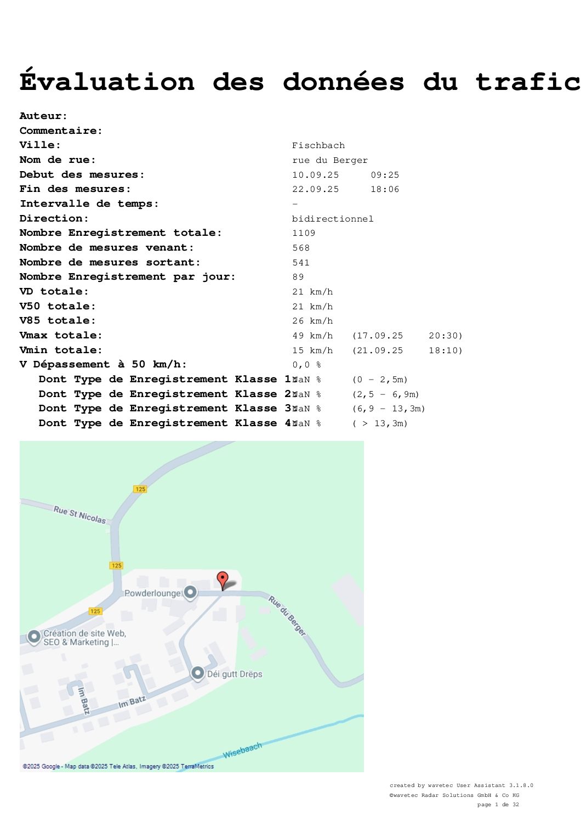Select the incoming measurements value '568'

(301, 248)
